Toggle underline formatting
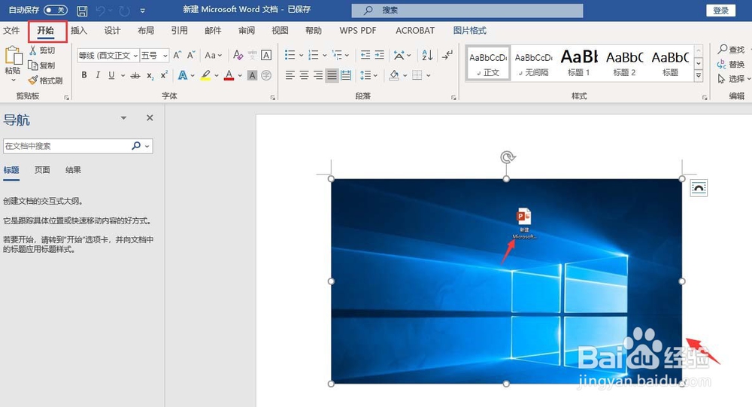 (x=111, y=75)
